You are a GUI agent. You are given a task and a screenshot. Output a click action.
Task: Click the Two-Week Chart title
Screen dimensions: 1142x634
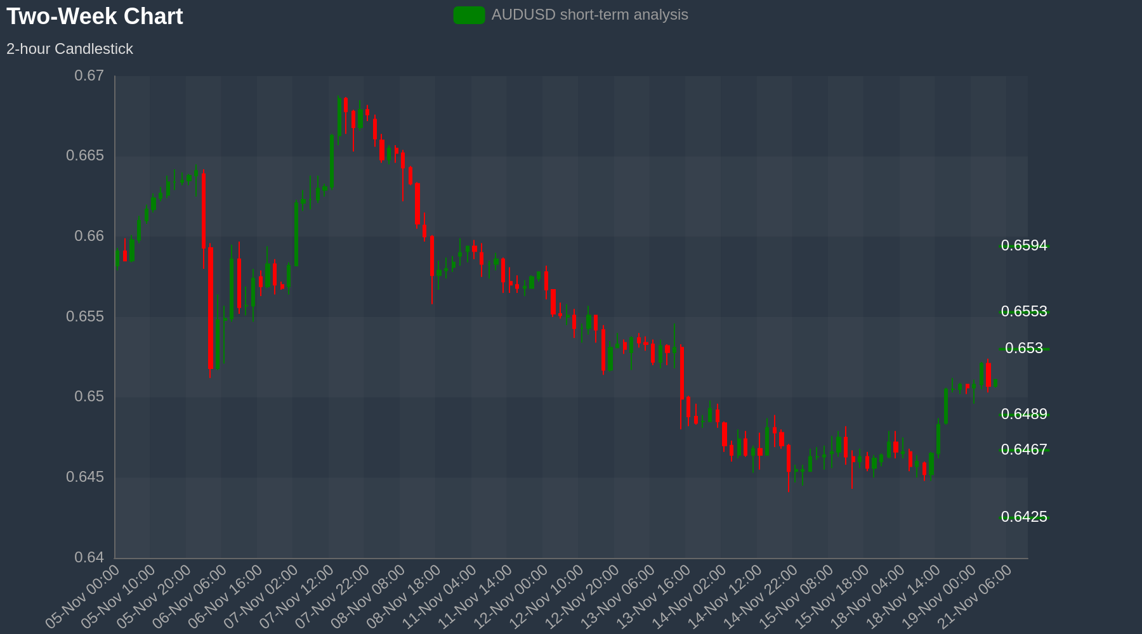click(95, 16)
